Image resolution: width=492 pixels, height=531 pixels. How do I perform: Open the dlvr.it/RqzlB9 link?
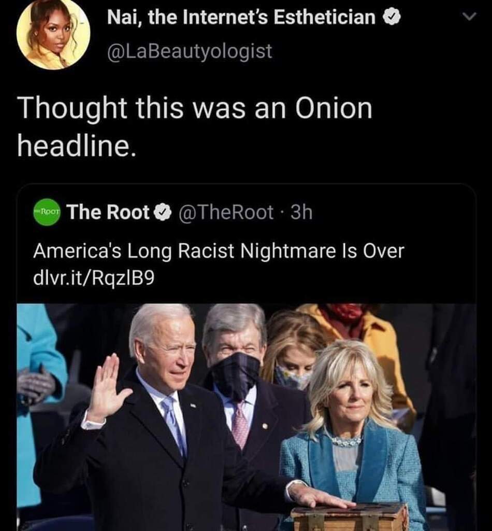(x=93, y=278)
